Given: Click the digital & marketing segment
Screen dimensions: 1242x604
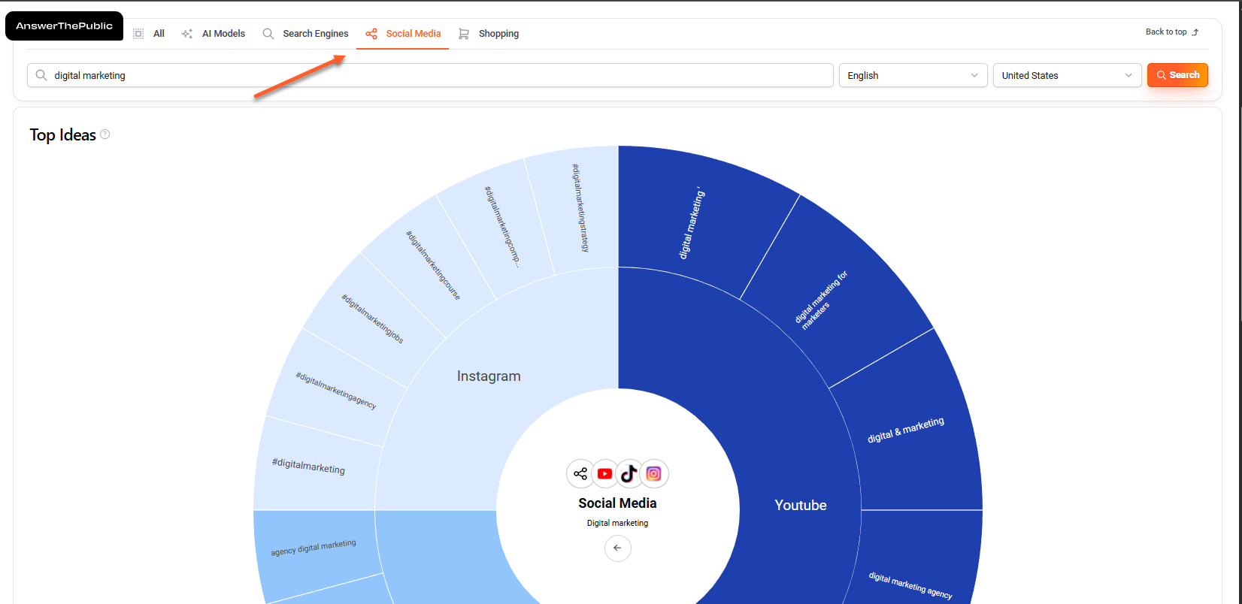Looking at the screenshot, I should click(906, 430).
